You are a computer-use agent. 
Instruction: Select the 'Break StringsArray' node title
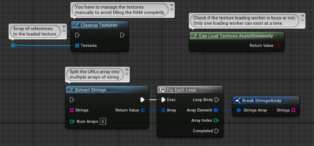tap(262, 101)
